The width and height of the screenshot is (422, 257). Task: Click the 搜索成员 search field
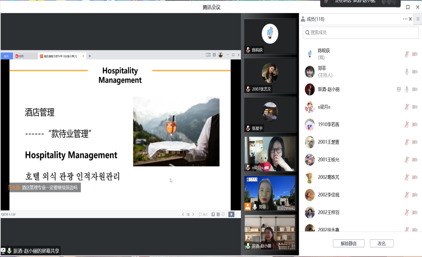click(x=361, y=33)
